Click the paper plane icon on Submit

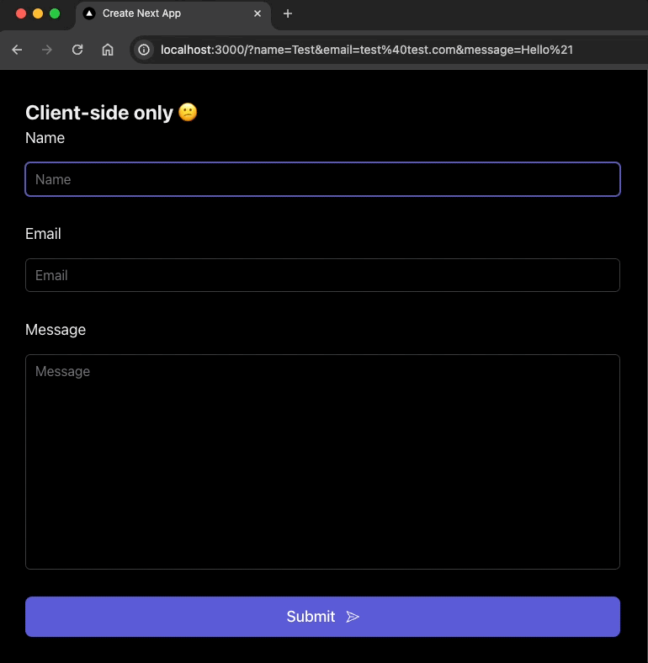pos(353,617)
